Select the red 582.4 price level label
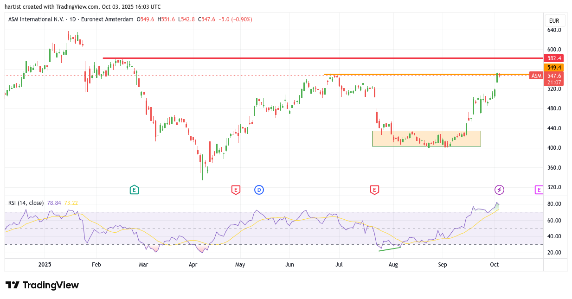Screen dimensions: 572x299 554,58
